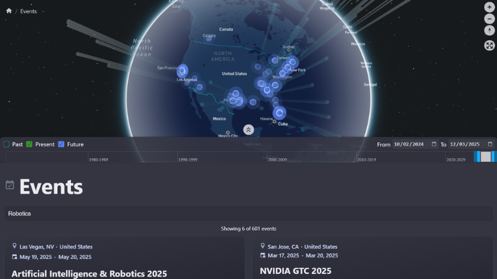The height and width of the screenshot is (279, 497).
Task: Select the 1990-1999 timeline decade
Action: [x=188, y=160]
